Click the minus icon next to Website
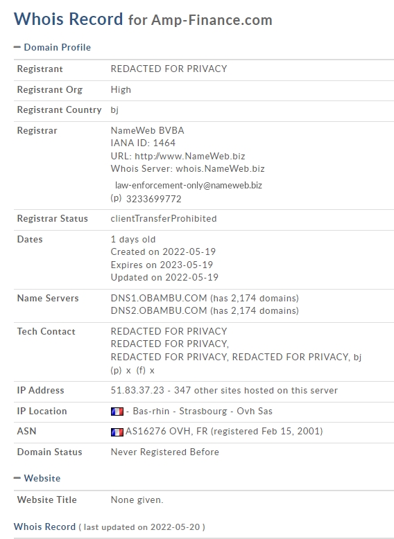Screen dimensions: 394x539 [x=17, y=478]
